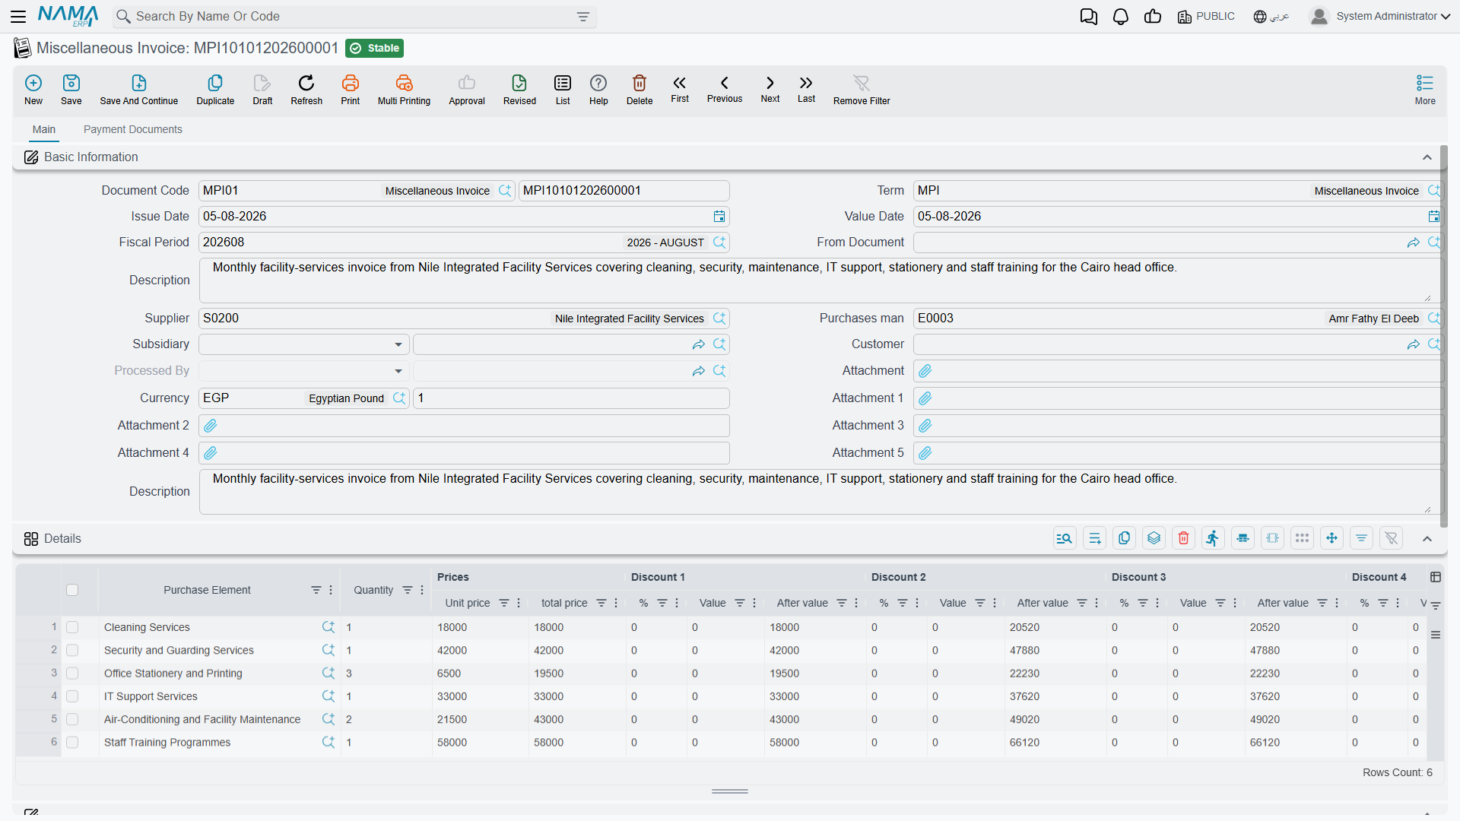
Task: Duplicate this miscellaneous invoice
Action: pyautogui.click(x=215, y=90)
